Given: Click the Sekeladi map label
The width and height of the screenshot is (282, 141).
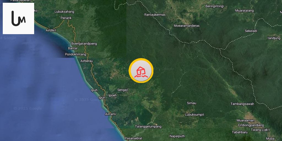Looking at the screenshot, I should [x=251, y=31].
